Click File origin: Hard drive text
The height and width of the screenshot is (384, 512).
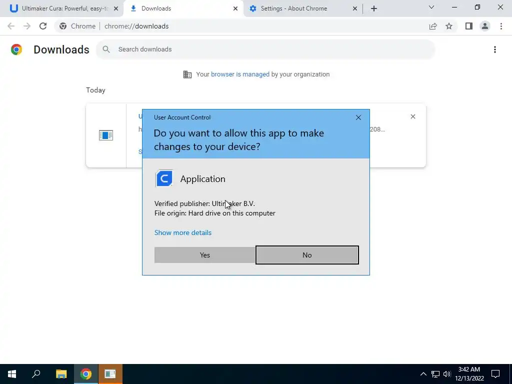click(x=215, y=213)
